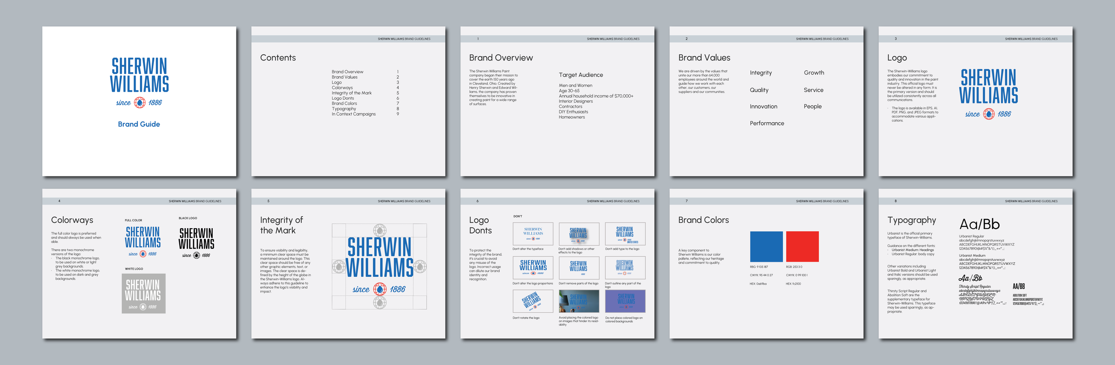The image size is (1115, 365).
Task: Click 'DIY Enthusiasts' in audience list
Action: click(574, 112)
